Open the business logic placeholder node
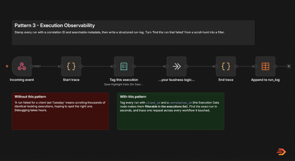The height and width of the screenshot is (161, 295). 177,66
